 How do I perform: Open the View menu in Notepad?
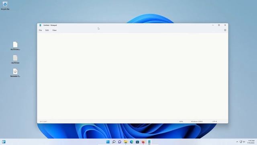click(55, 30)
